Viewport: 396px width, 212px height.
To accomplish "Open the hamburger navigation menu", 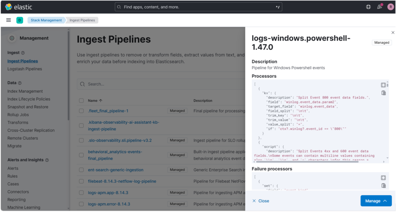I will [9, 20].
